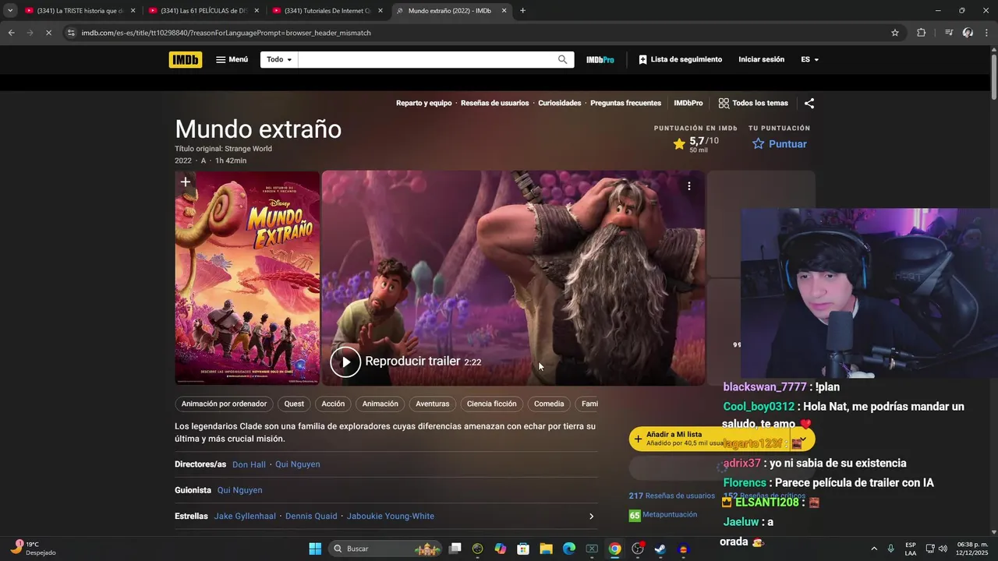The width and height of the screenshot is (998, 561).
Task: Open 217 Reseñas de usuarios
Action: [671, 496]
